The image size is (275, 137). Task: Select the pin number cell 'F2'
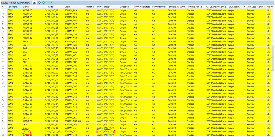pyautogui.click(x=3, y=80)
